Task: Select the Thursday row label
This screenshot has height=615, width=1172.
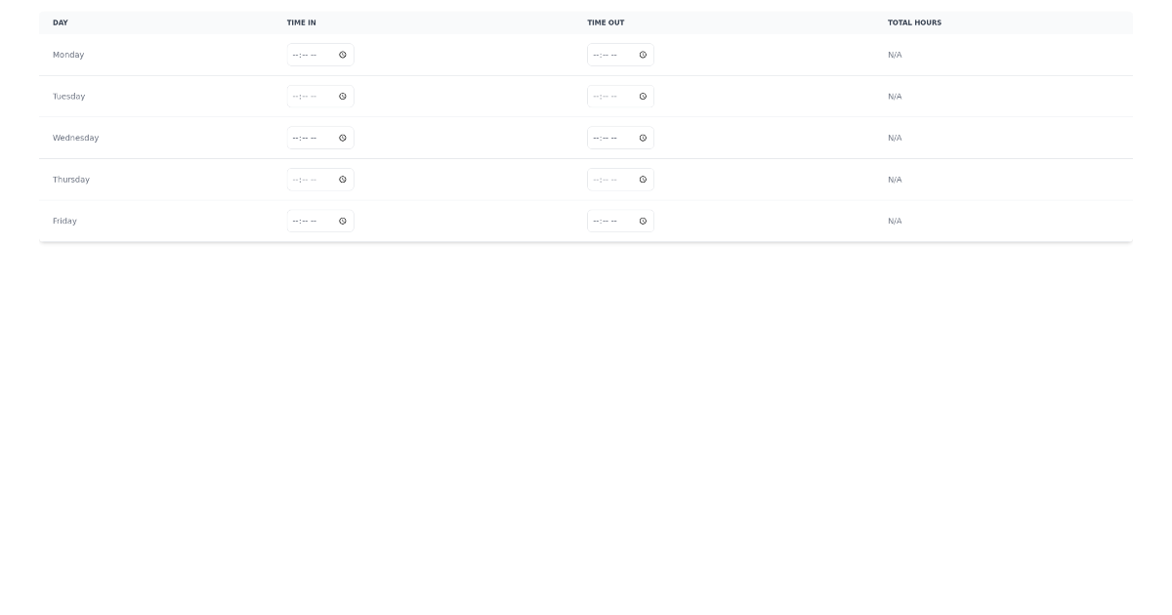Action: tap(71, 180)
